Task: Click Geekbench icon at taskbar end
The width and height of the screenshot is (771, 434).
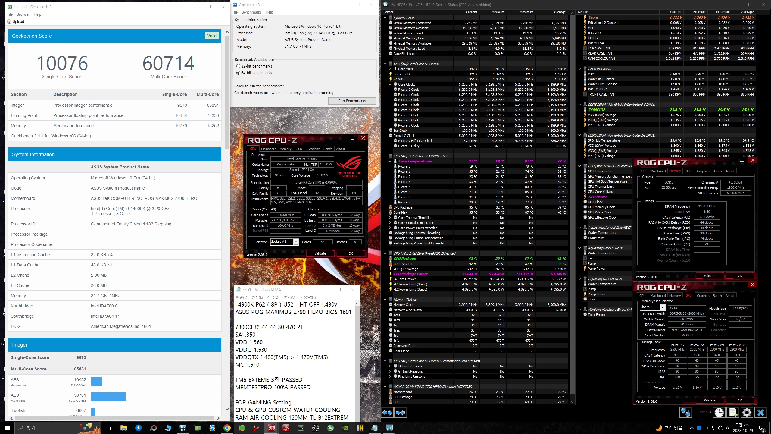Action: pyautogui.click(x=389, y=428)
